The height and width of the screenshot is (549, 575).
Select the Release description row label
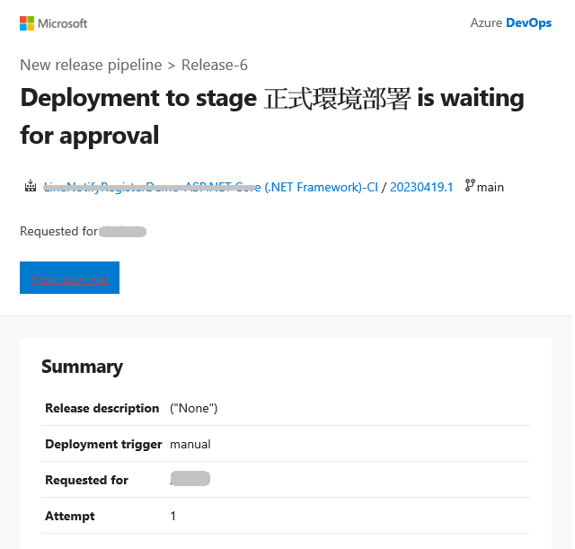point(102,408)
